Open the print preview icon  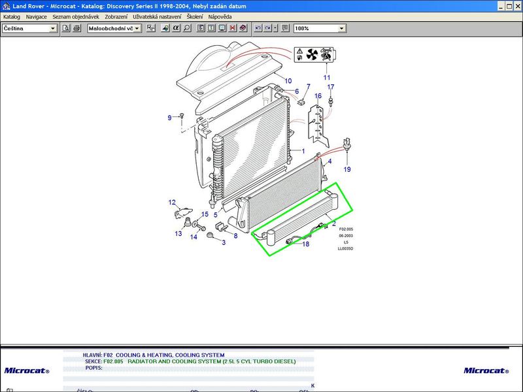pyautogui.click(x=66, y=29)
